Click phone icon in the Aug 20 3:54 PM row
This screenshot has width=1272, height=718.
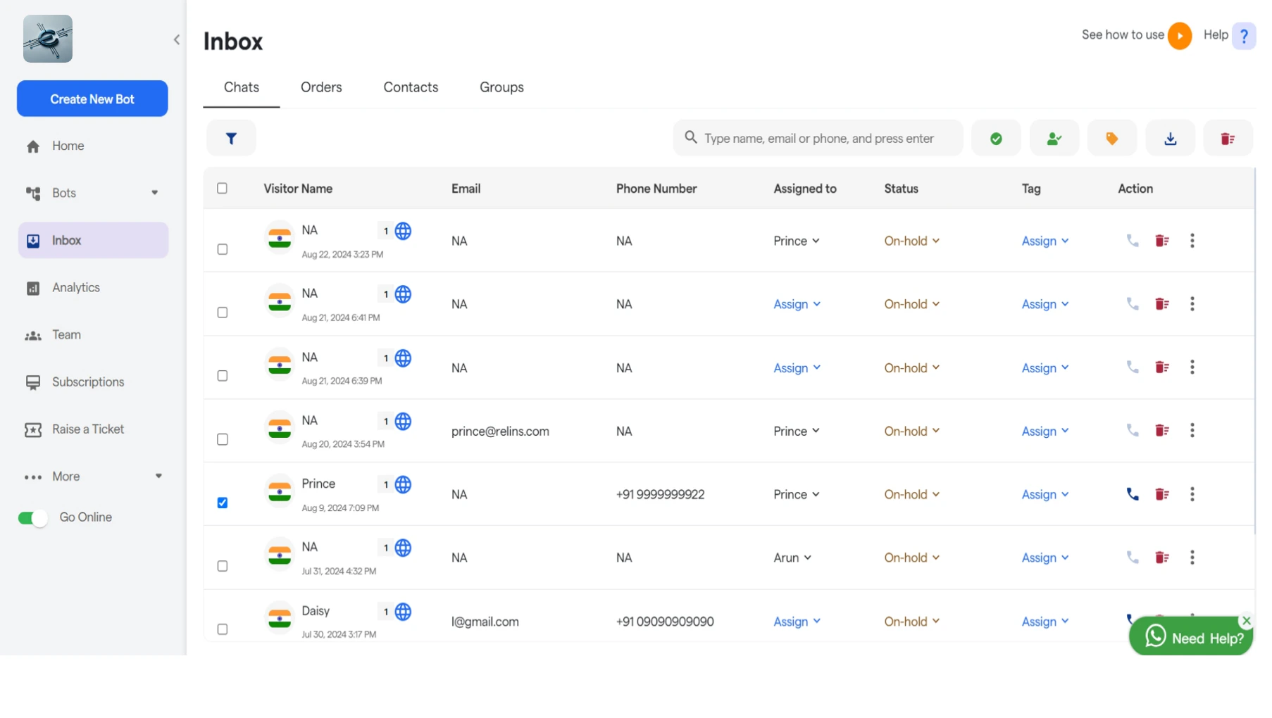(x=1133, y=431)
